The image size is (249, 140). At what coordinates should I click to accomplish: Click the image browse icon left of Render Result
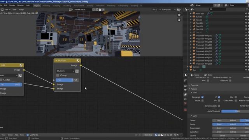(x=71, y=9)
